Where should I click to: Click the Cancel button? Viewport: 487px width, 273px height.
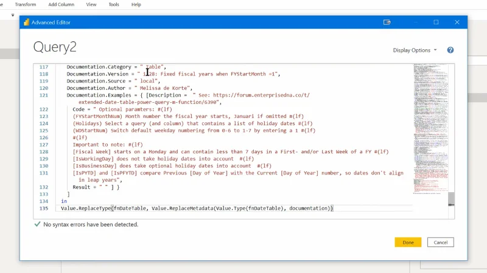point(440,242)
